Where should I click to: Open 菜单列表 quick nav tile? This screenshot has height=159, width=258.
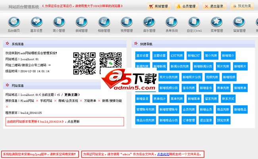pyautogui.click(x=177, y=98)
